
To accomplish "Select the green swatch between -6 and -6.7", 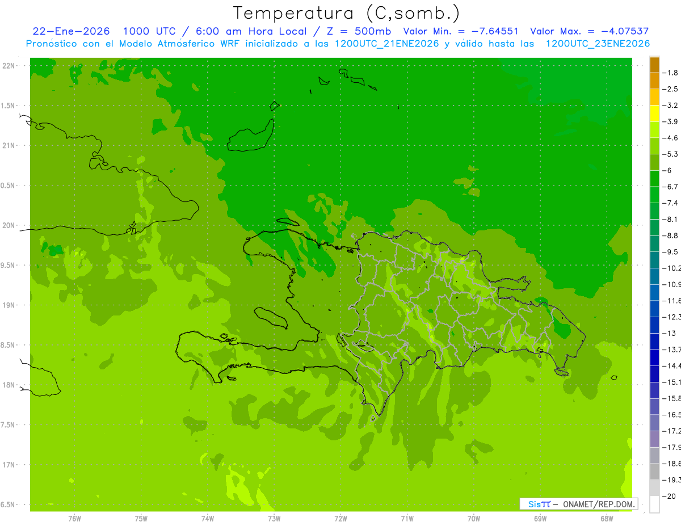I will click(x=654, y=179).
